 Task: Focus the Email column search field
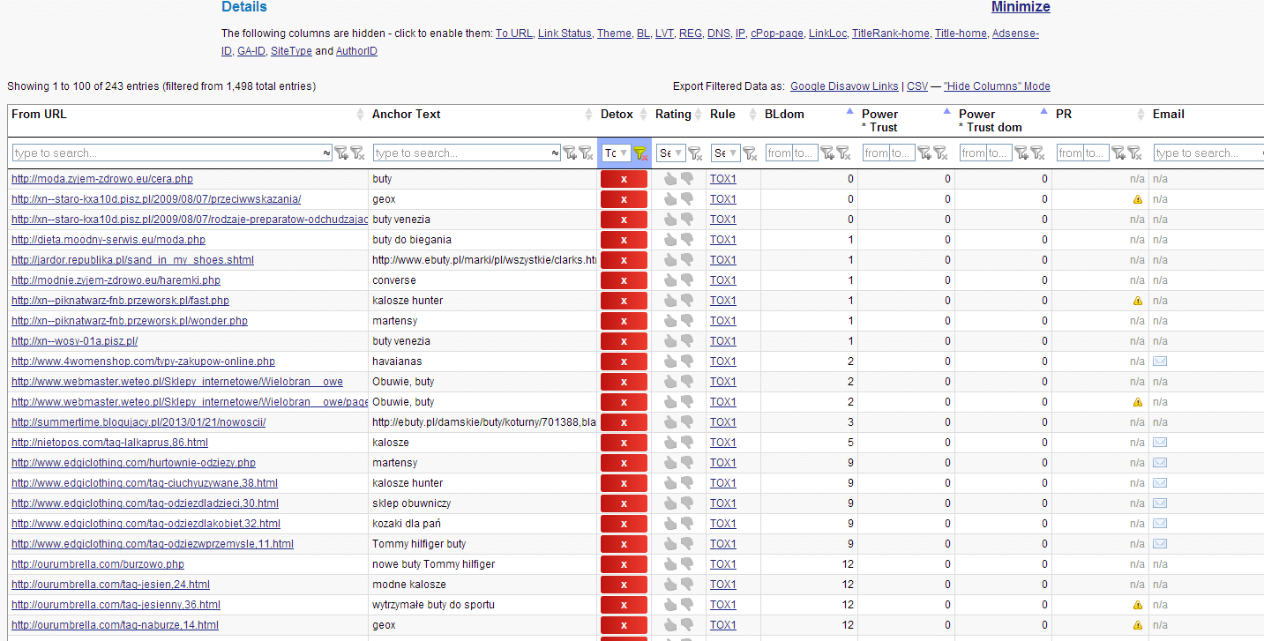coord(1208,153)
